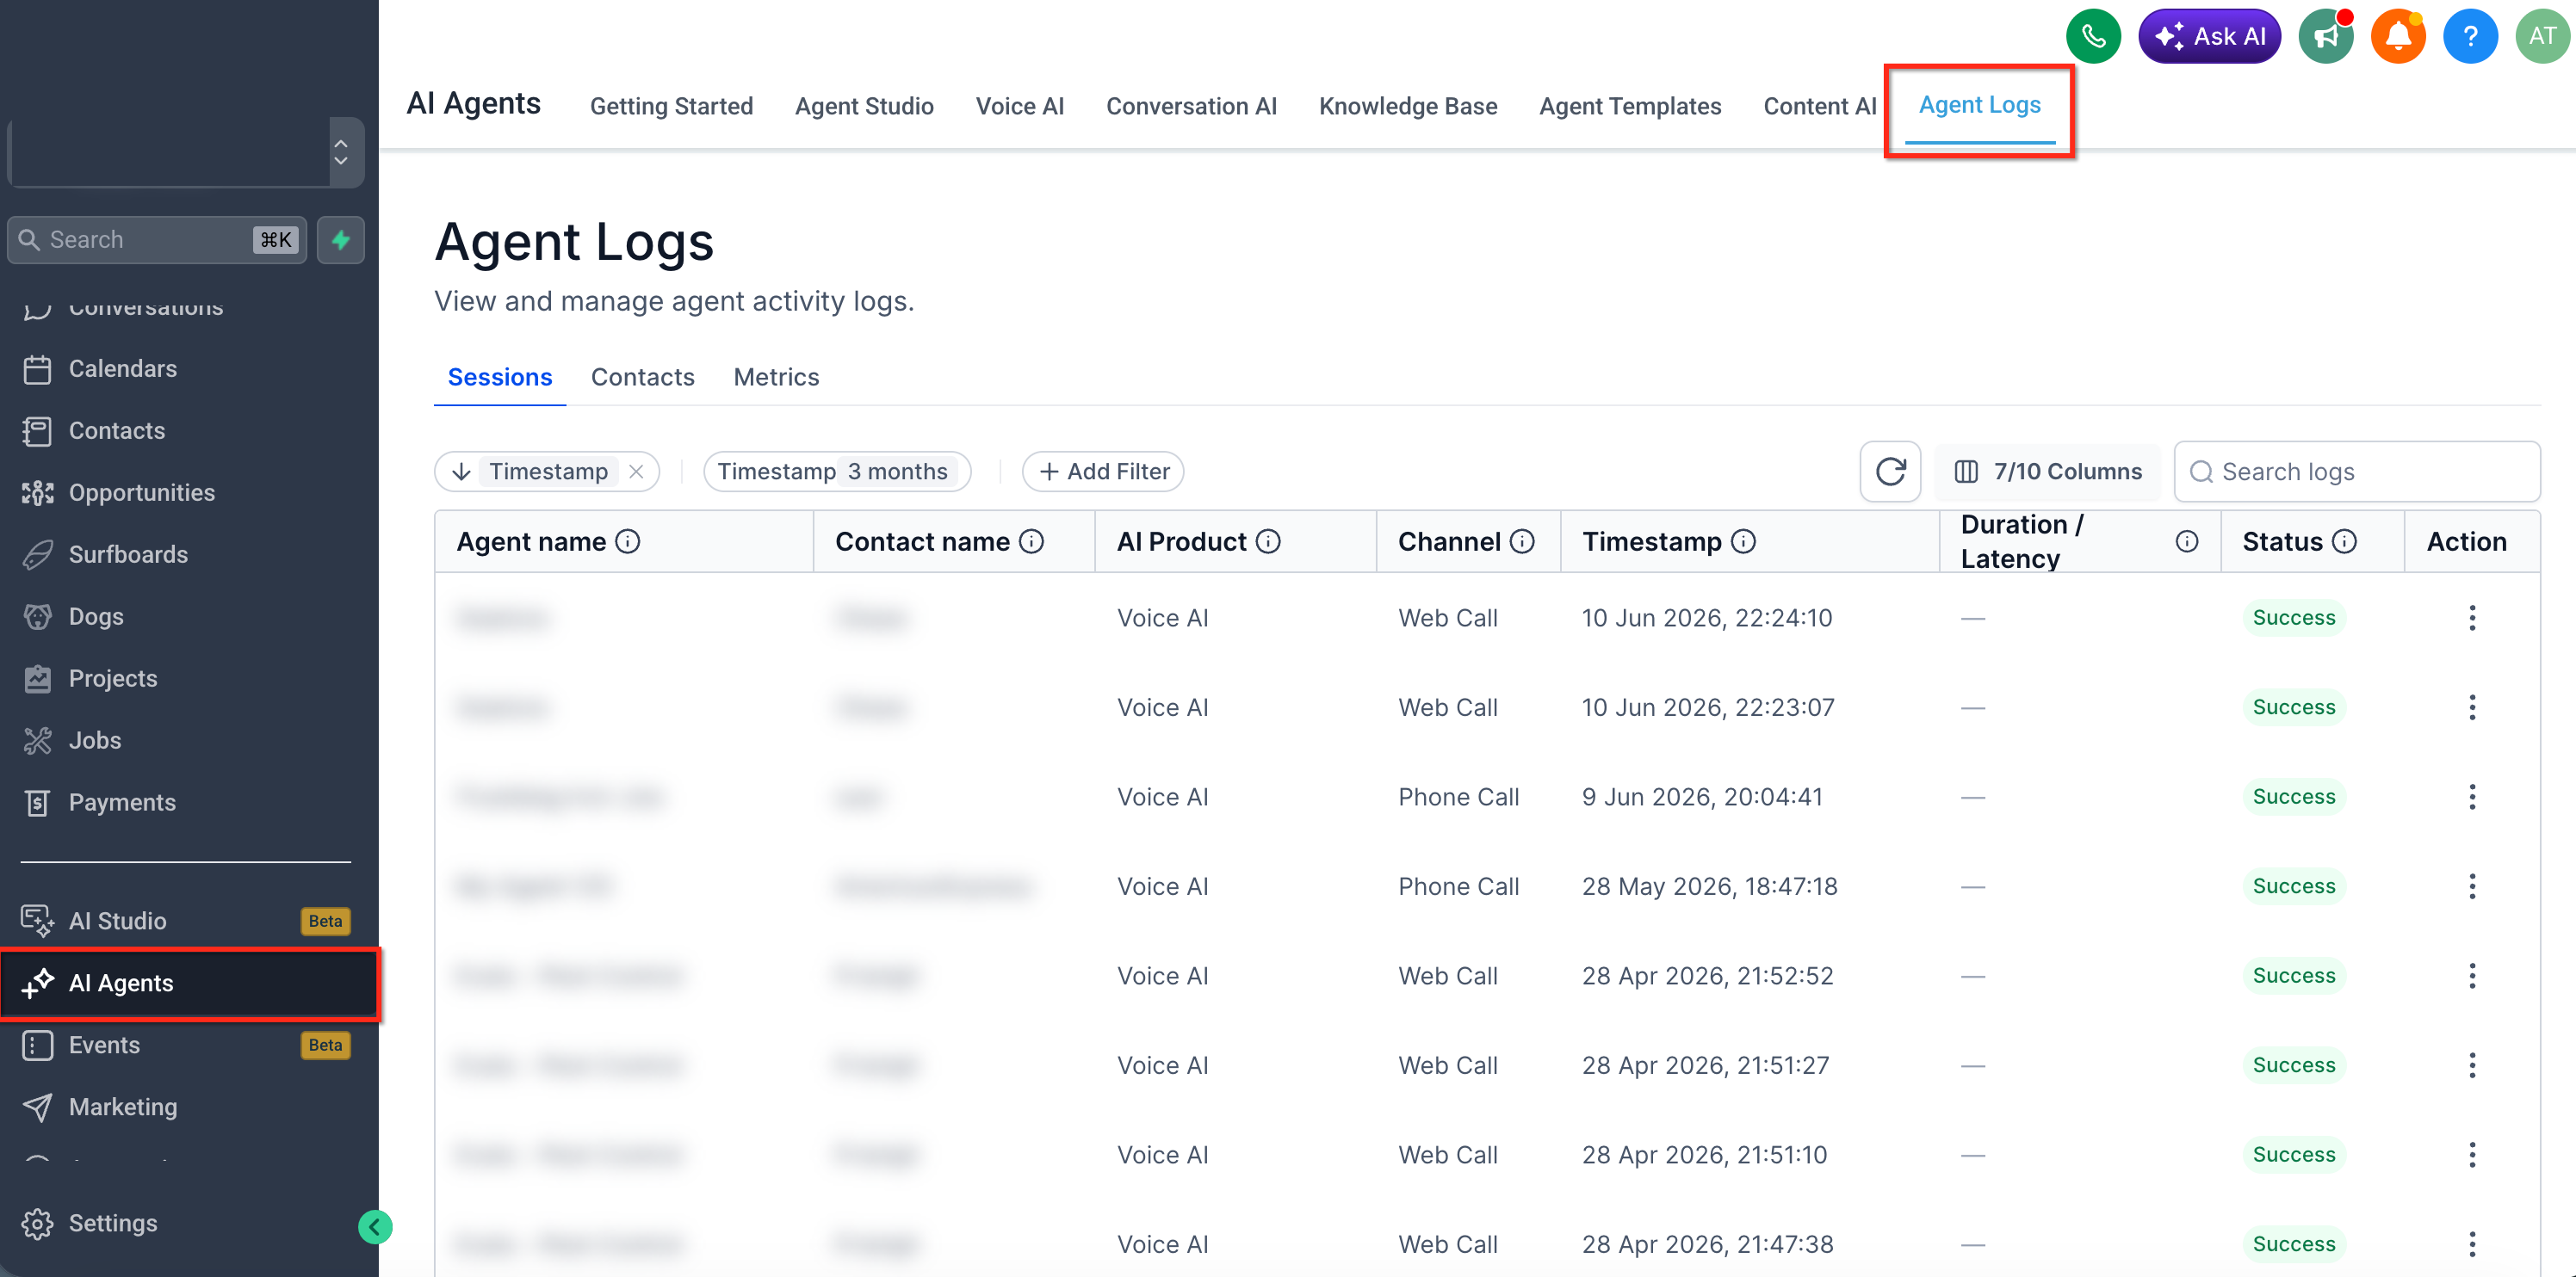Image resolution: width=2576 pixels, height=1277 pixels.
Task: Remove the Timestamp sort chip
Action: (636, 472)
